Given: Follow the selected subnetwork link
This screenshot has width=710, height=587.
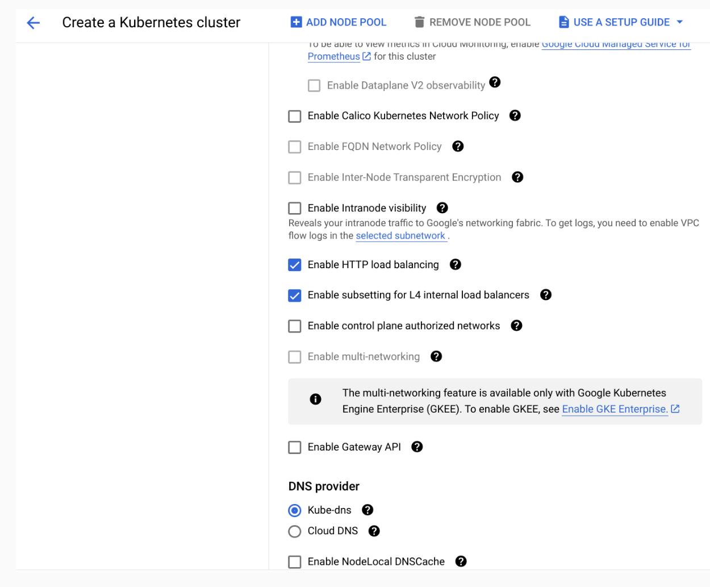Looking at the screenshot, I should coord(400,236).
